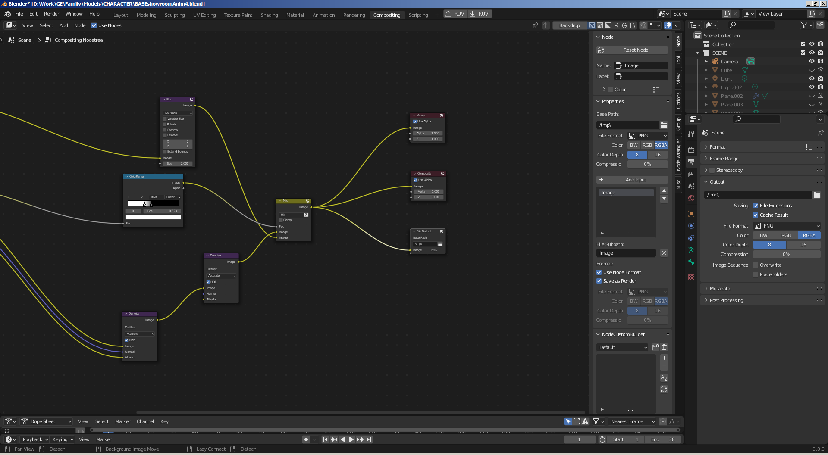Image resolution: width=828 pixels, height=455 pixels.
Task: Open the Physics properties tab icon
Action: (x=691, y=226)
